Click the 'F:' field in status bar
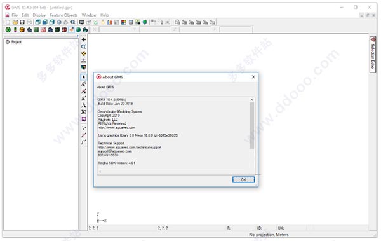Image resolution: width=381 pixels, height=241 pixels. tap(229, 228)
